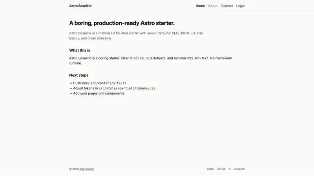314x176 pixels.
Task: Click the X social link
Action: click(x=230, y=169)
